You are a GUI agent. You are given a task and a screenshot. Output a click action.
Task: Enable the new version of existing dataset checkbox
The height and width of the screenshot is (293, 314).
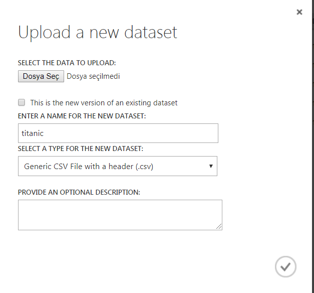click(22, 102)
